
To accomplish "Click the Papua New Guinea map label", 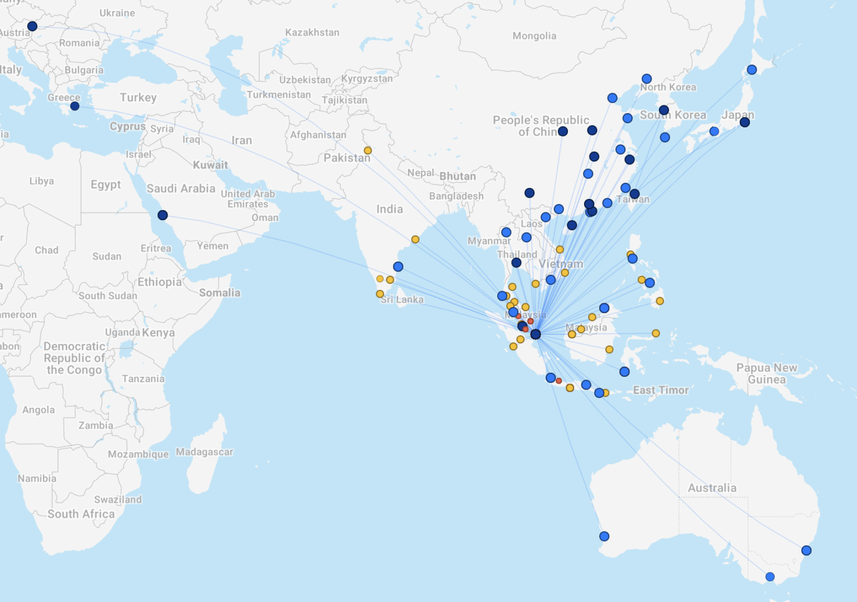I will [767, 373].
